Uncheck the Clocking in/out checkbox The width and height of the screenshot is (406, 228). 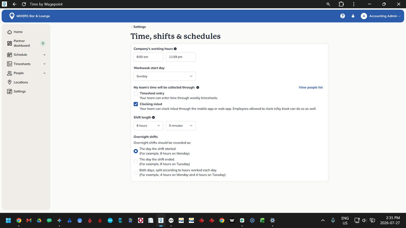tap(136, 104)
